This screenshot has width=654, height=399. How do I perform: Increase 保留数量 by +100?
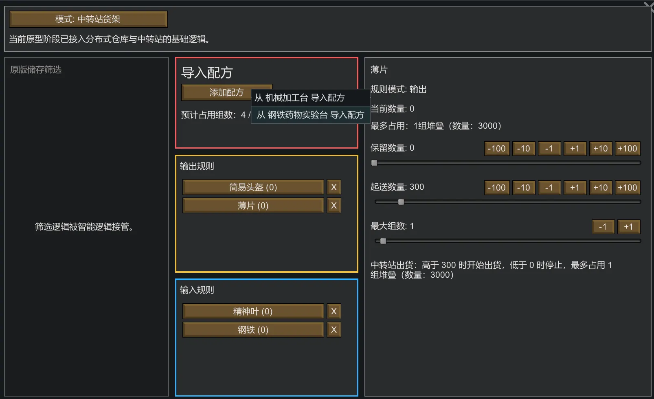(x=627, y=149)
